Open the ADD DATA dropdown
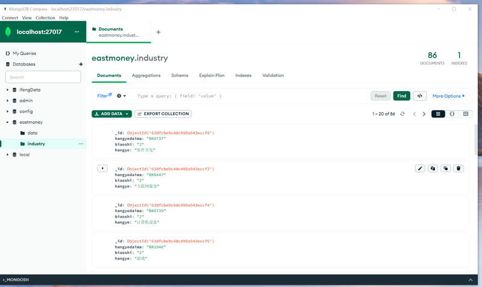This screenshot has width=482, height=287. pyautogui.click(x=111, y=114)
